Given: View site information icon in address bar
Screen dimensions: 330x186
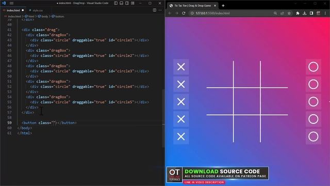Looking at the screenshot, I should click(x=192, y=13).
